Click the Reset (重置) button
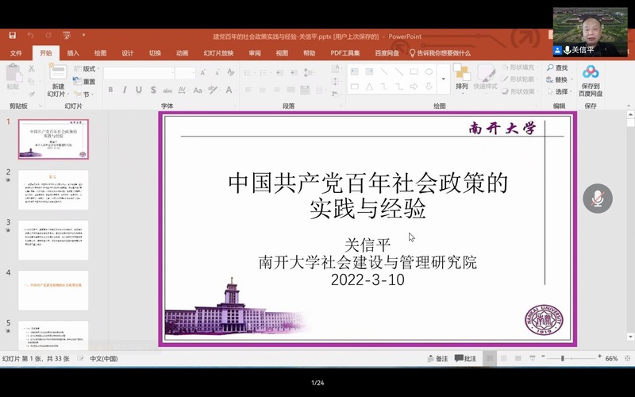 [89, 81]
